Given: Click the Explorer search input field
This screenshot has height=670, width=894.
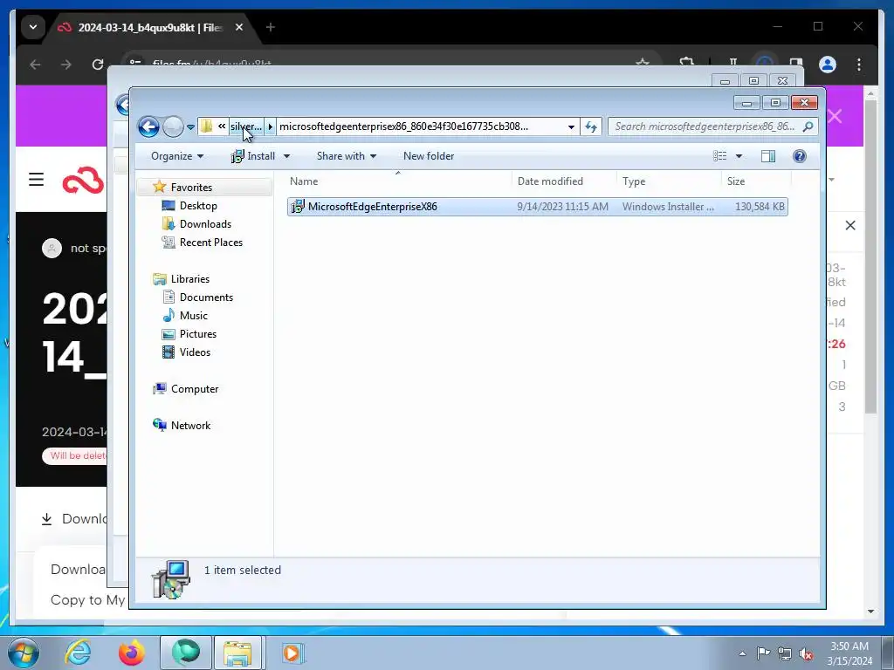Looking at the screenshot, I should (705, 126).
